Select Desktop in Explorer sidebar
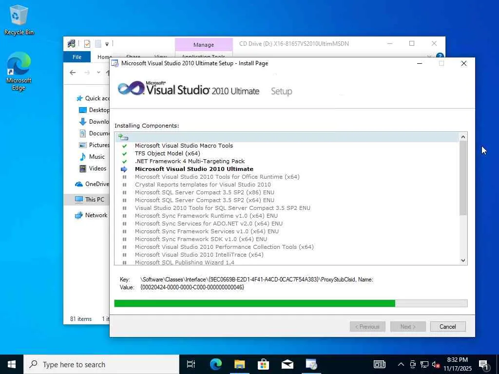 coord(94,110)
